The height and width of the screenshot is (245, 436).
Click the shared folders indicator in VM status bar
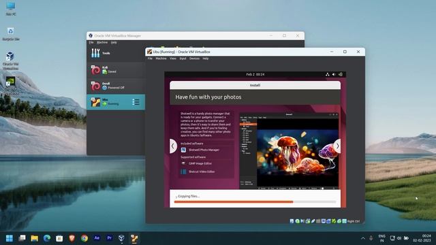[318, 221]
